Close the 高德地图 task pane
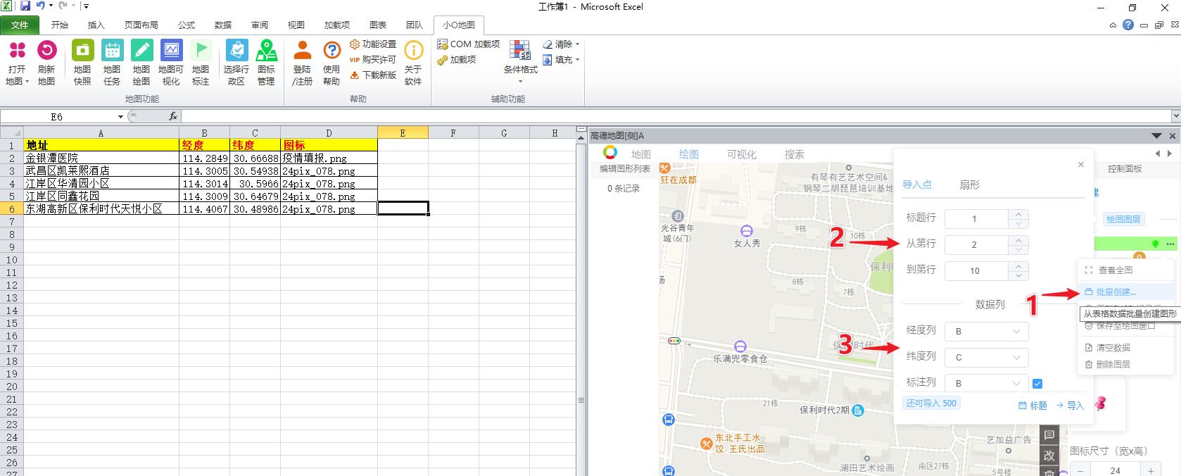Image resolution: width=1181 pixels, height=476 pixels. [x=1173, y=135]
